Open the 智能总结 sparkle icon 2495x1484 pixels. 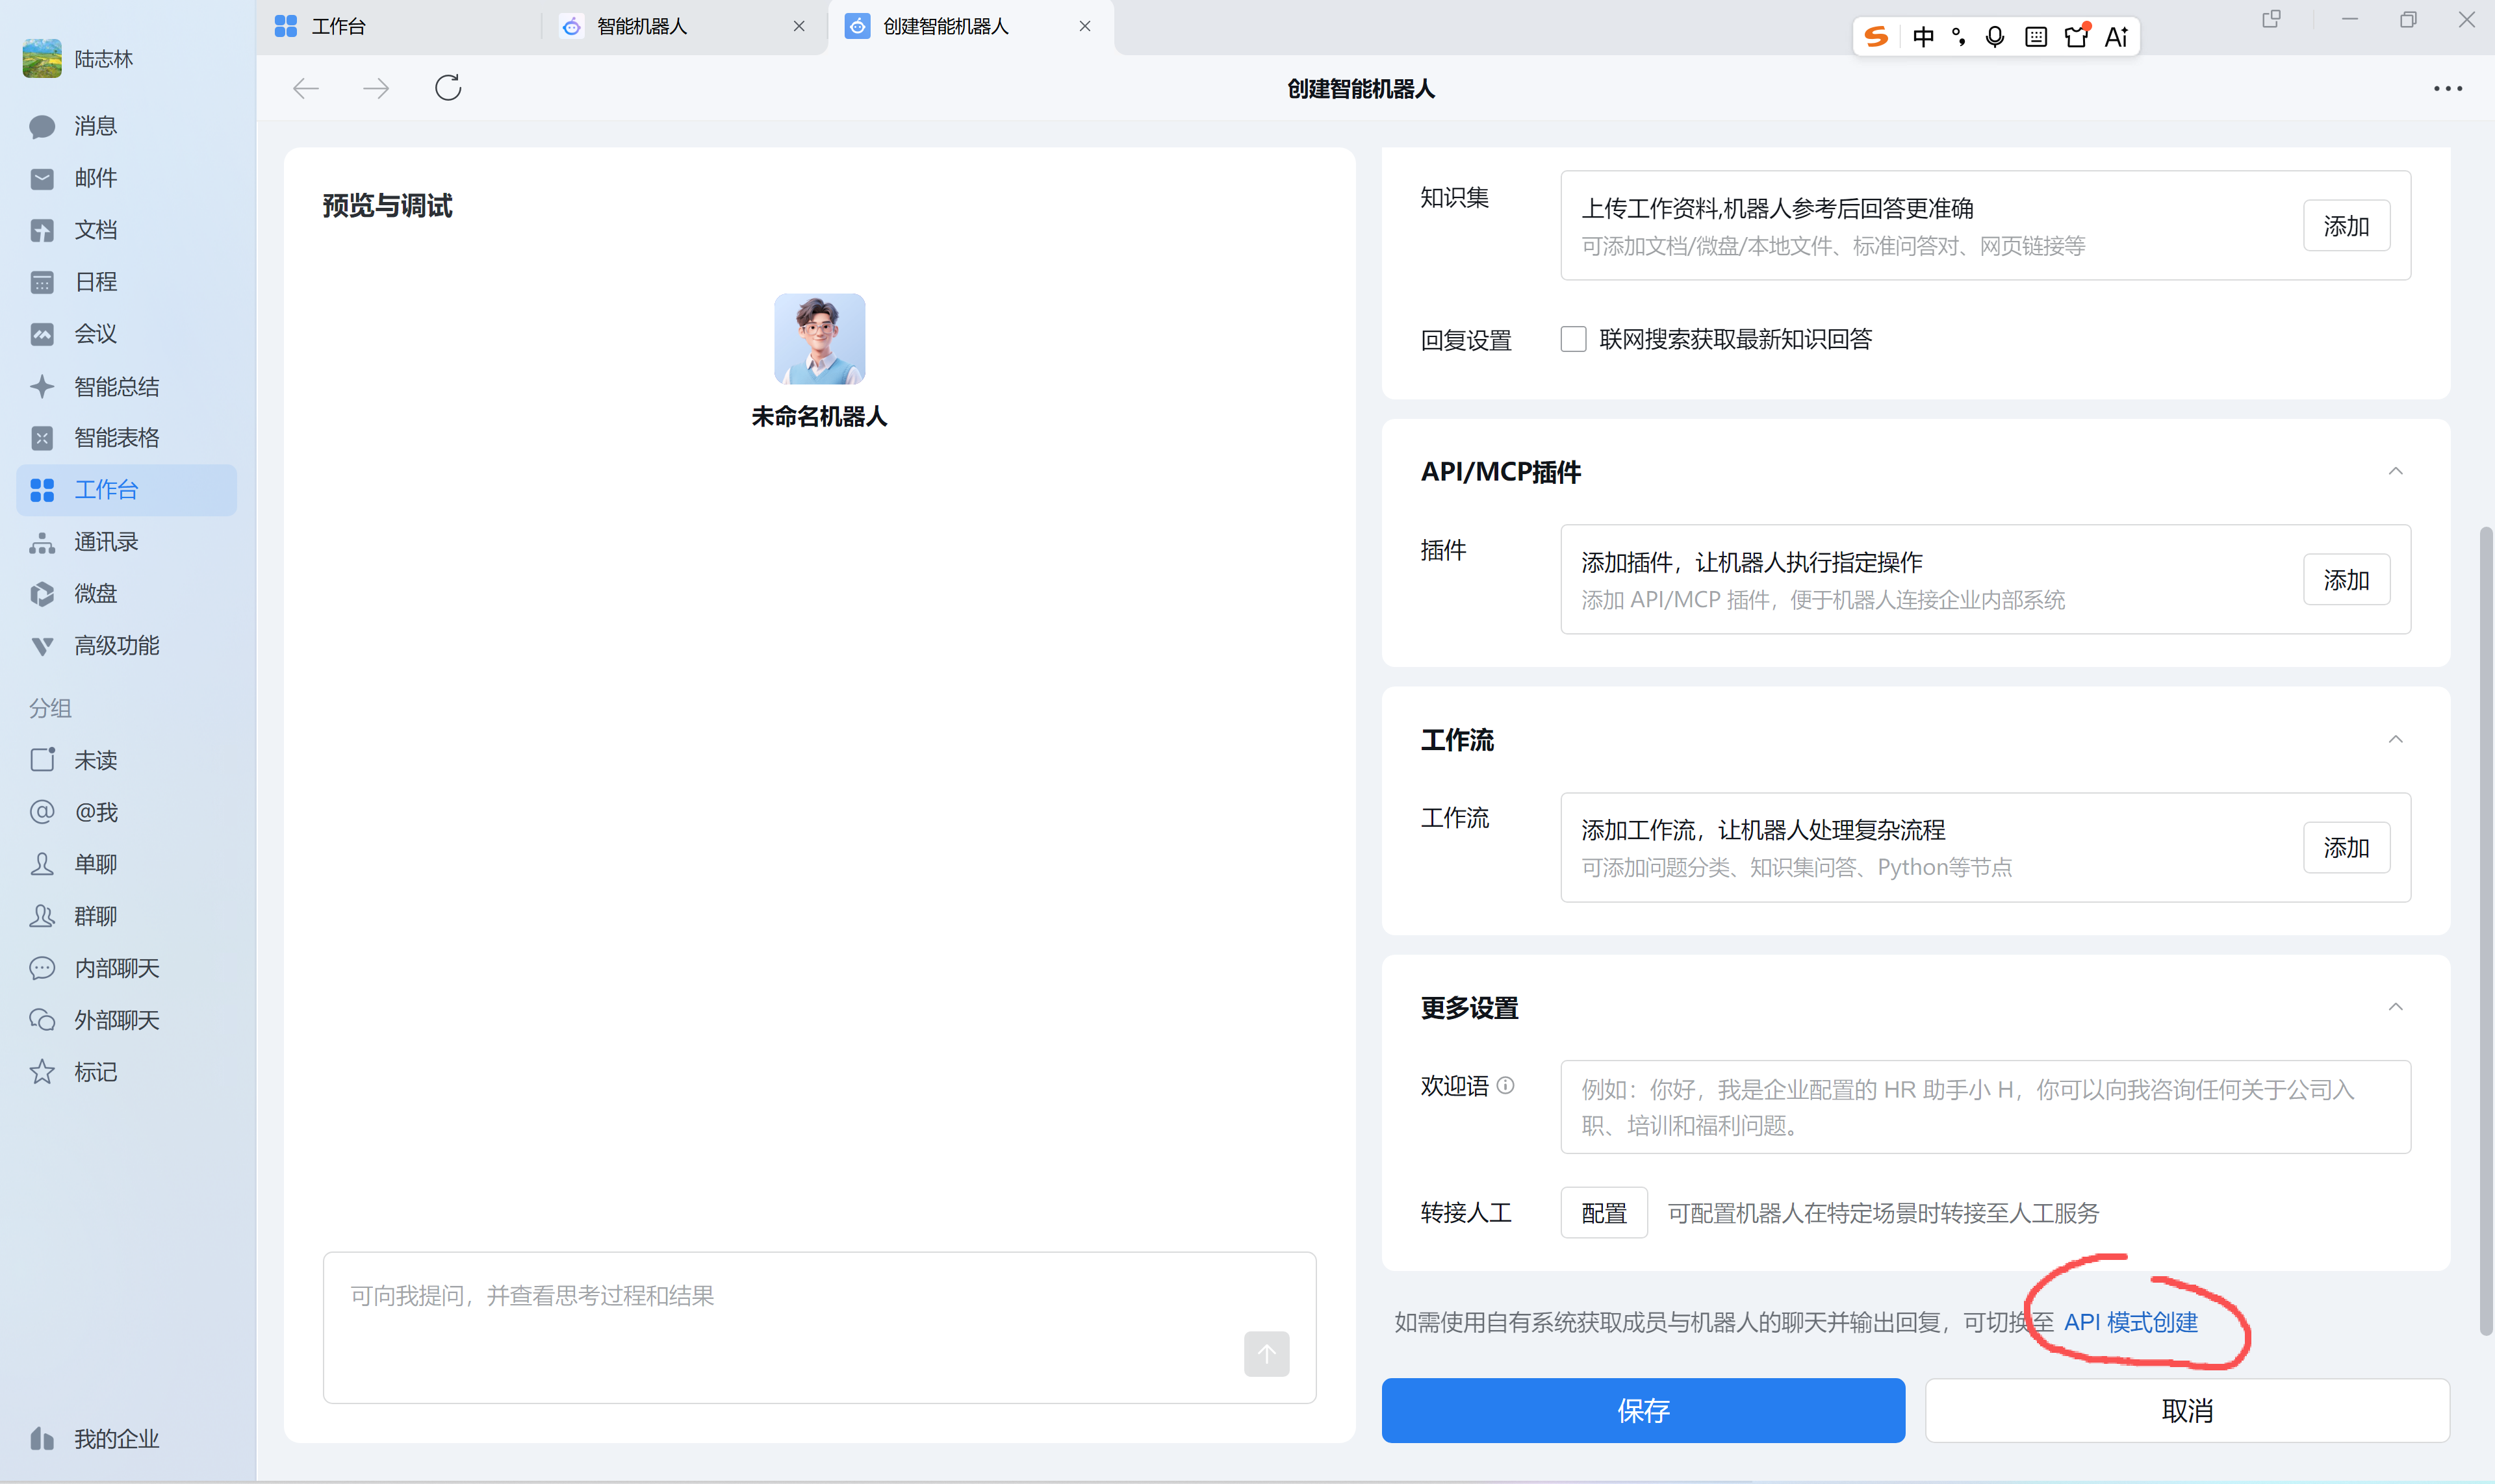pyautogui.click(x=42, y=386)
